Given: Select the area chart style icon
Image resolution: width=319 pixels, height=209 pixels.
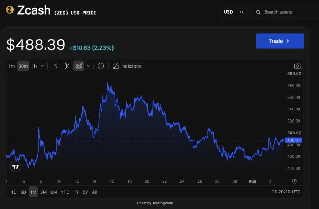Looking at the screenshot, I should [x=78, y=66].
